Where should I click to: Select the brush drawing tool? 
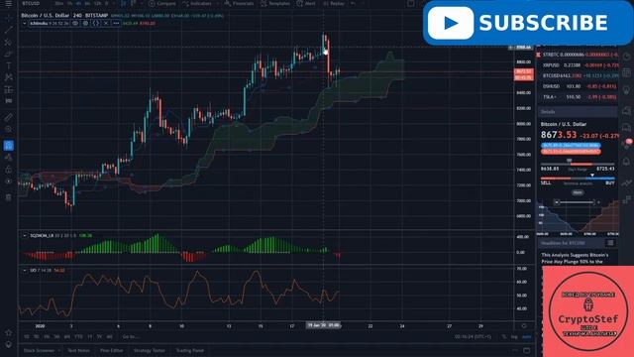click(9, 54)
